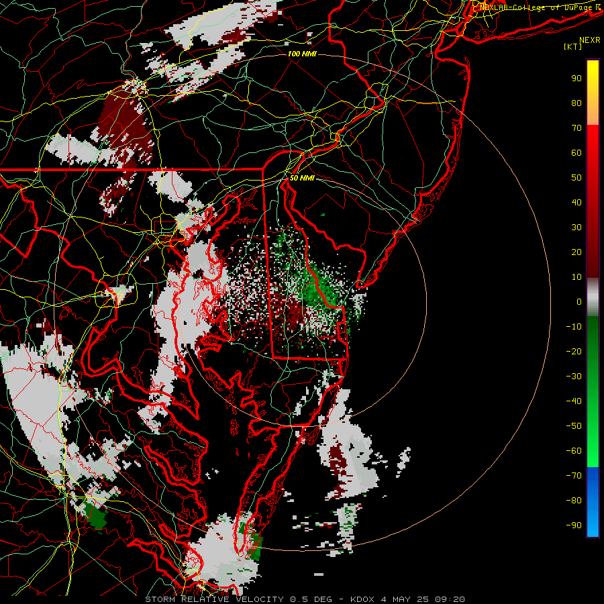Click the "50" value on the velocity scale

pos(576,178)
